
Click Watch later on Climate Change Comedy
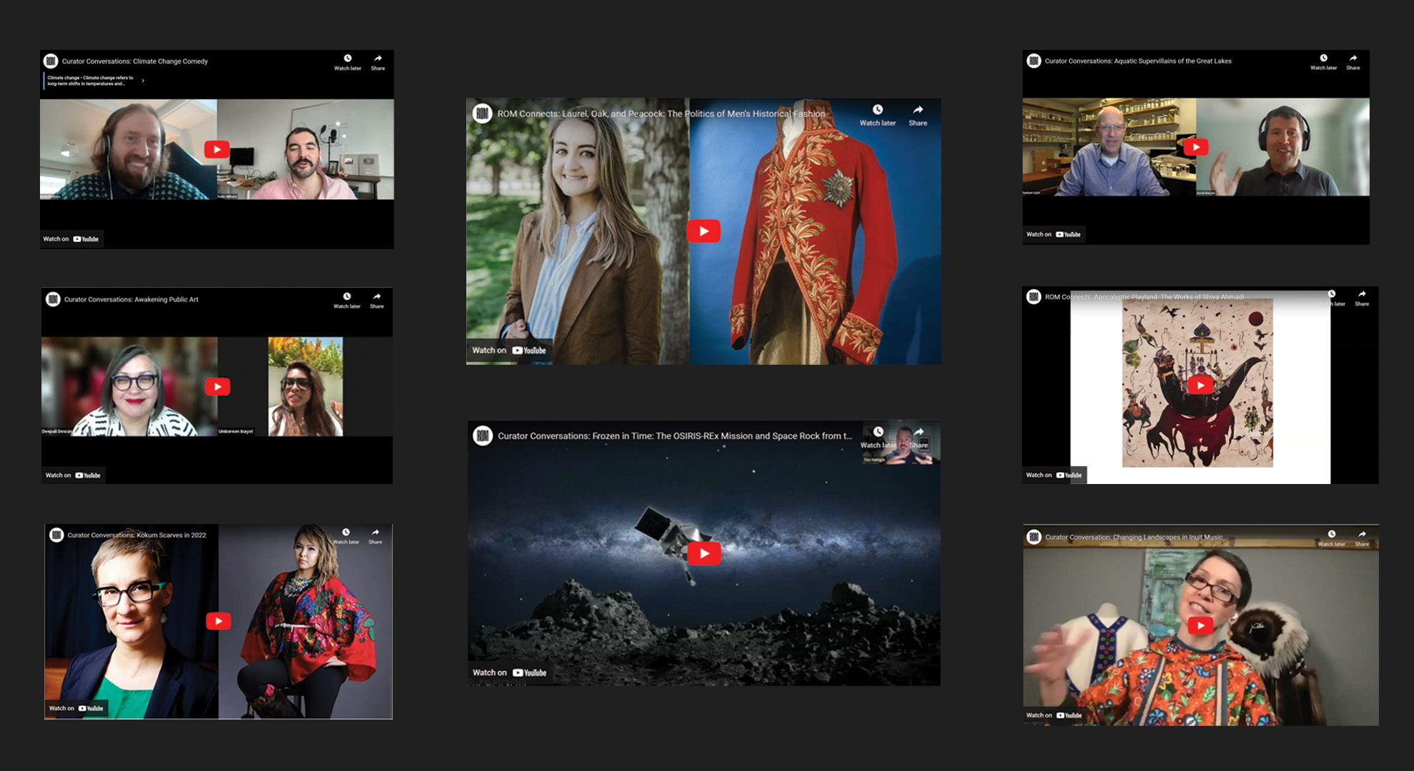348,62
